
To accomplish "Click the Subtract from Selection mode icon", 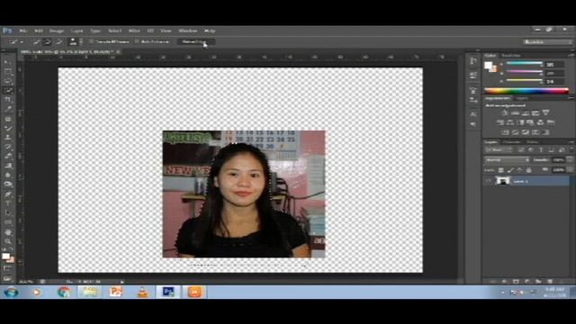I will click(x=58, y=42).
